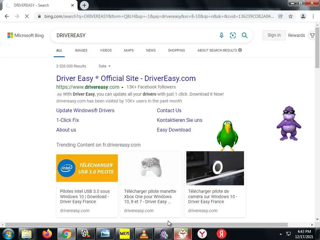This screenshot has height=240, width=320.
Task: Switch to the ALL results tab
Action: coord(59,50)
